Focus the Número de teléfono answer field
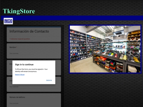Image resolution: width=143 pixels, height=107 pixels. [x=22, y=103]
